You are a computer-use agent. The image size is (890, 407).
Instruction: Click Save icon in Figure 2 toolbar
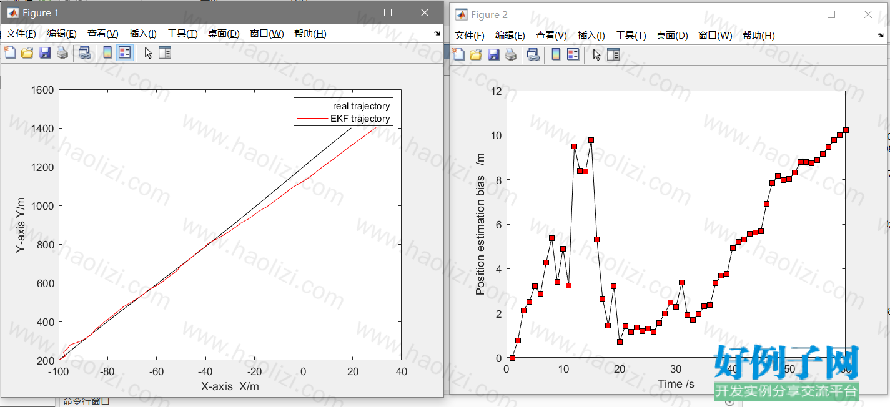point(493,54)
